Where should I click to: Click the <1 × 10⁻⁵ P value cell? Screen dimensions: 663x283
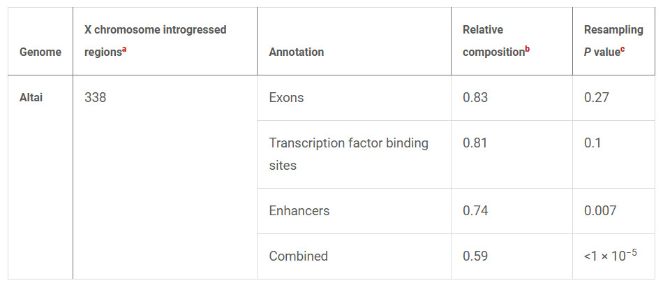pos(611,255)
